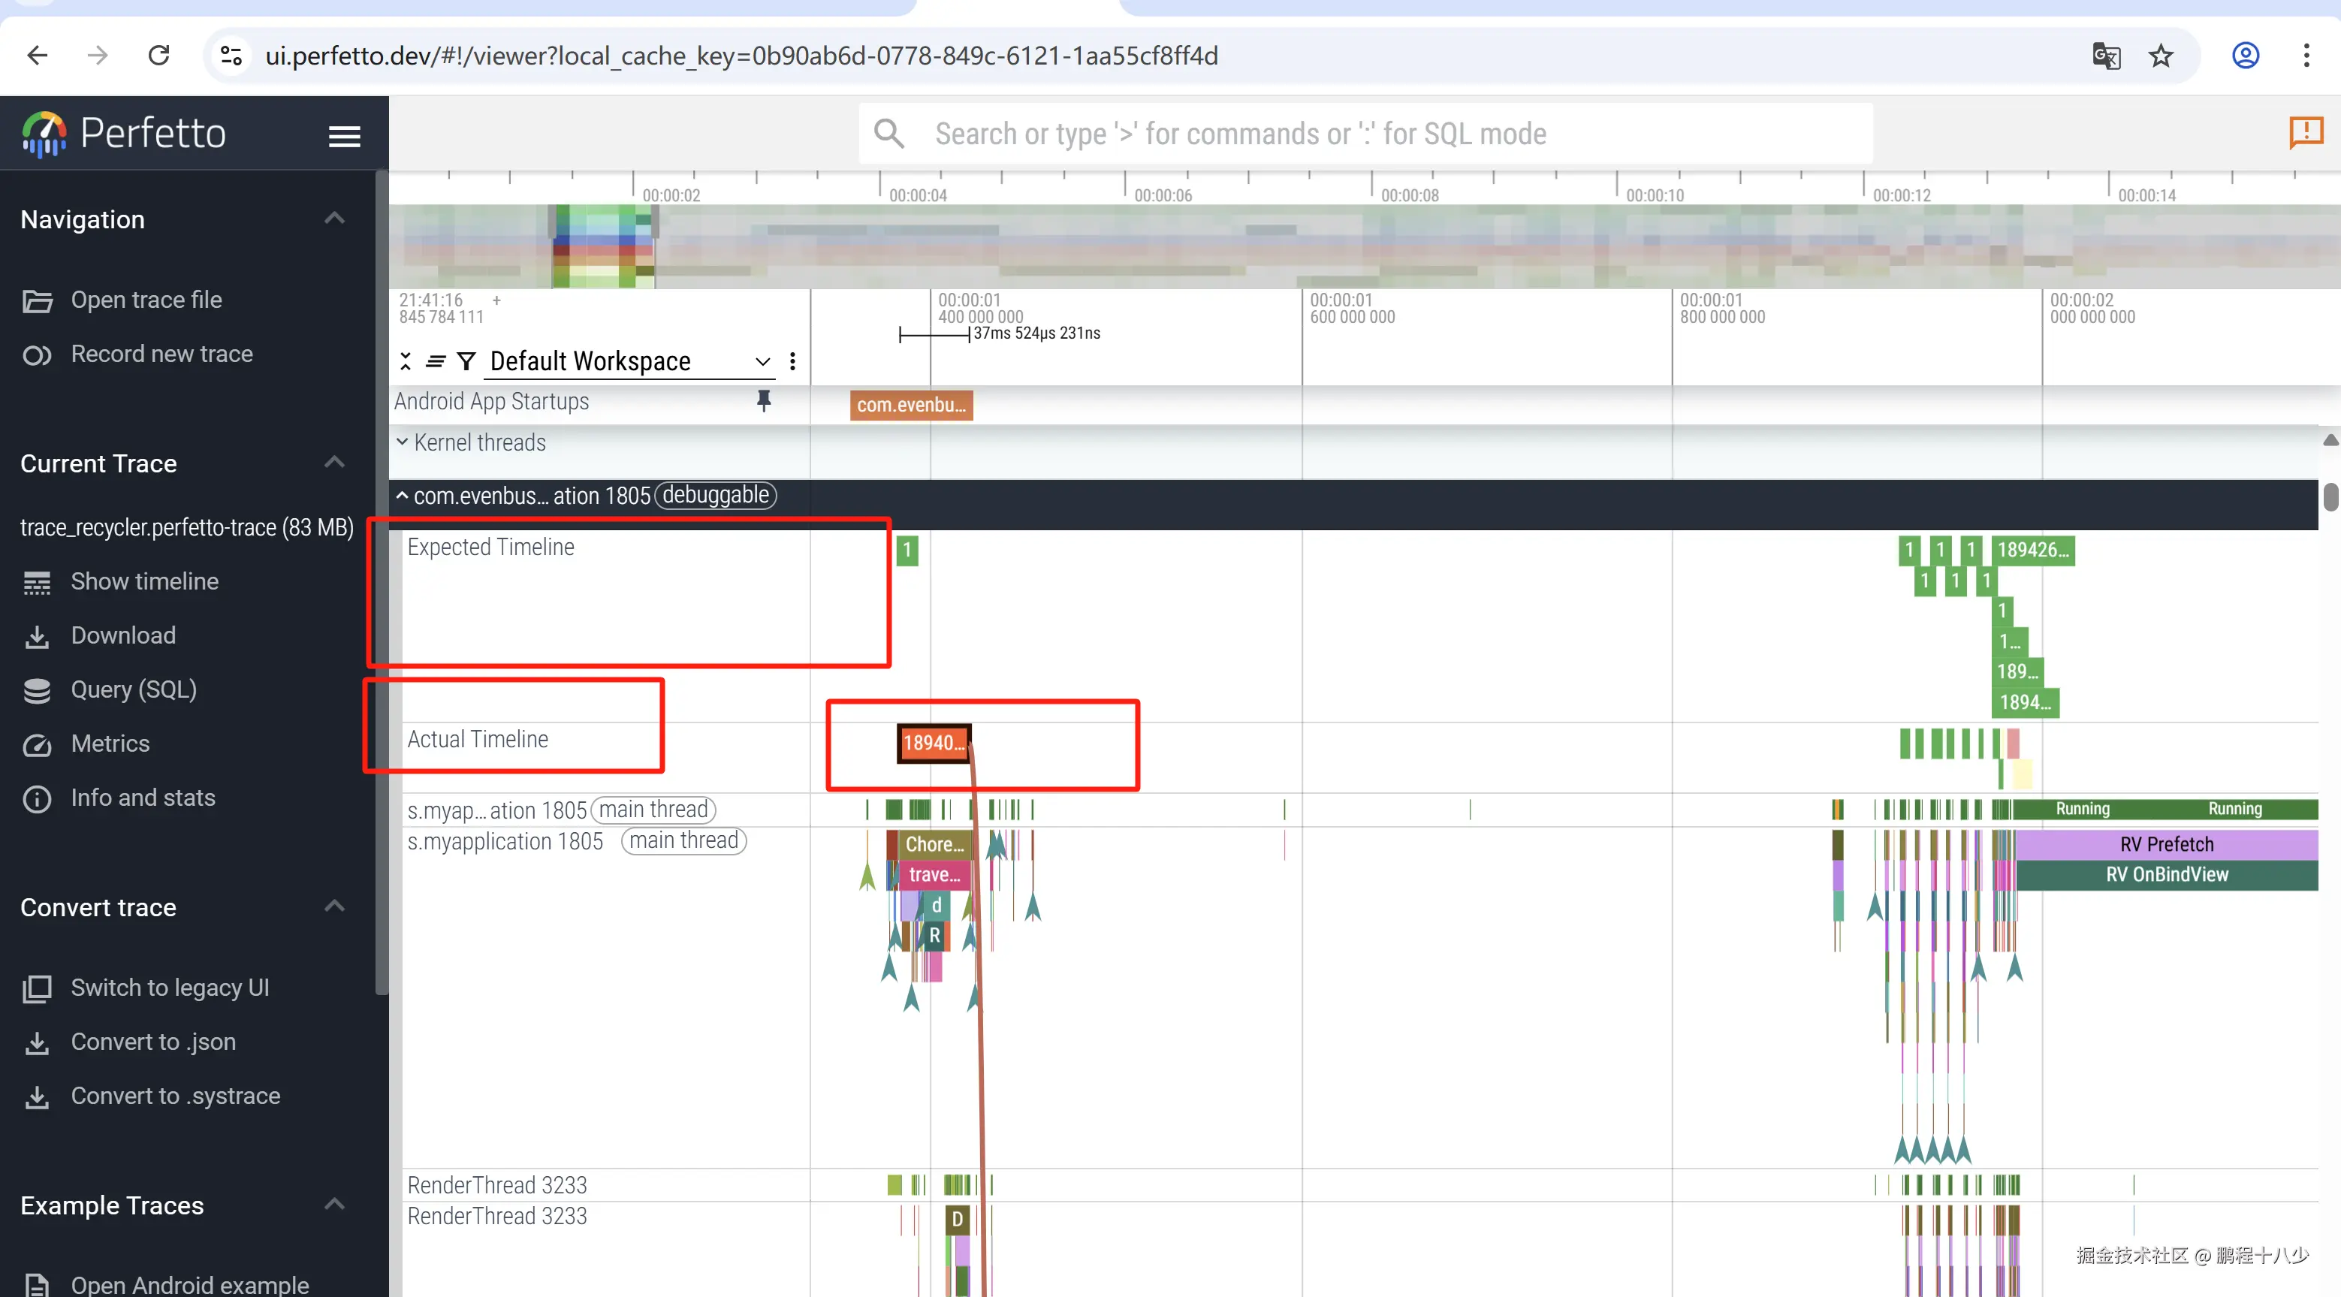Bookmark this page with the star icon
Viewport: 2341px width, 1297px height.
pos(2160,56)
